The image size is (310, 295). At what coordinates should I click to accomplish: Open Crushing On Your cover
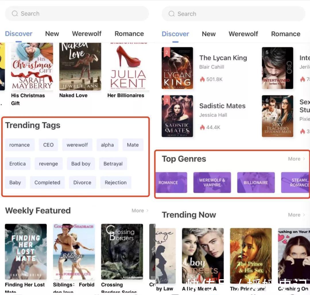tap(294, 256)
